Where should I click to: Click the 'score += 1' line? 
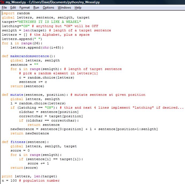pyautogui.click(x=38, y=164)
